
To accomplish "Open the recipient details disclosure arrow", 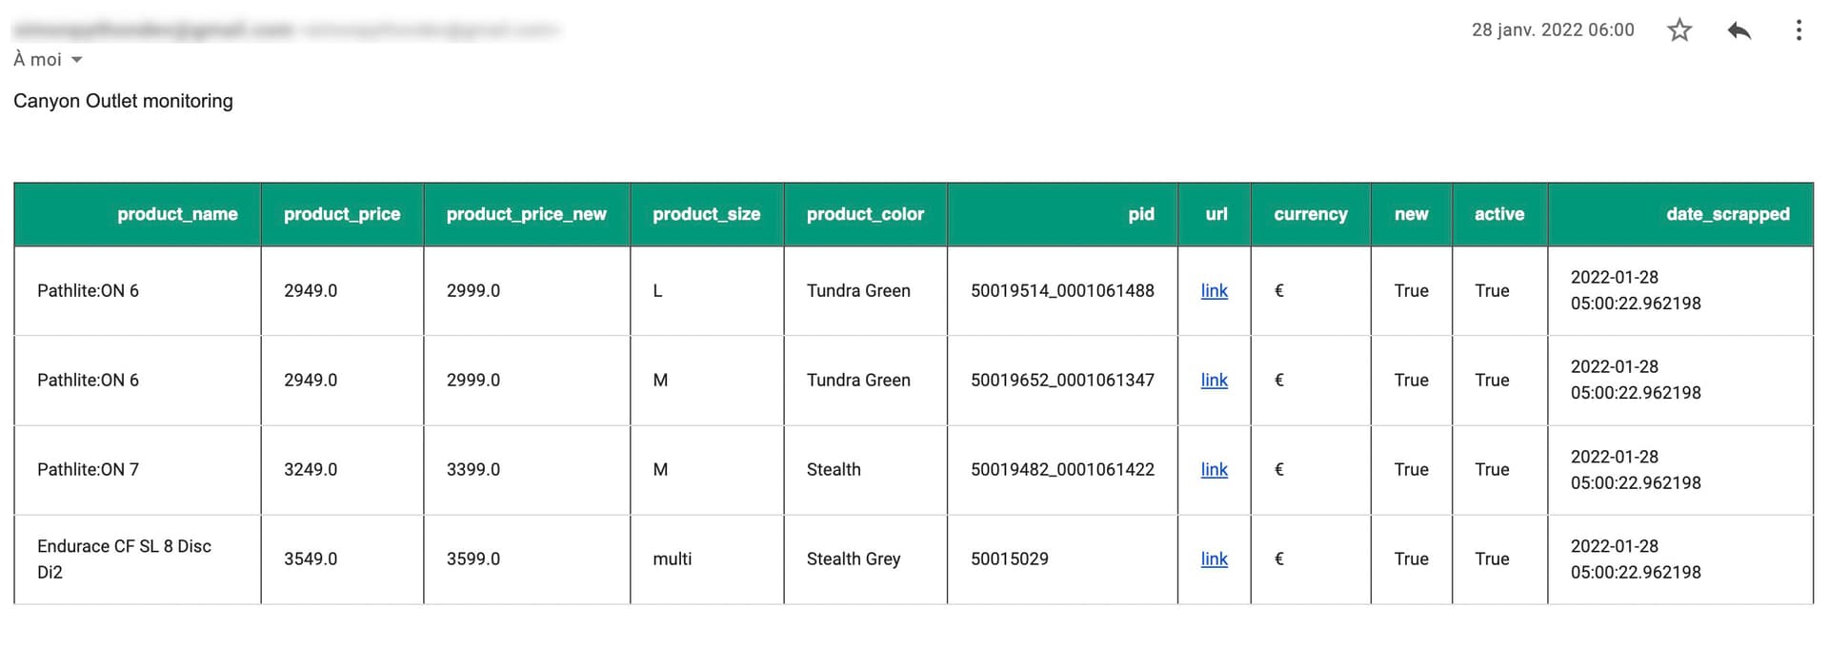I will click(77, 59).
